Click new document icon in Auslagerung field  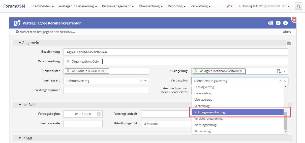pos(279,71)
